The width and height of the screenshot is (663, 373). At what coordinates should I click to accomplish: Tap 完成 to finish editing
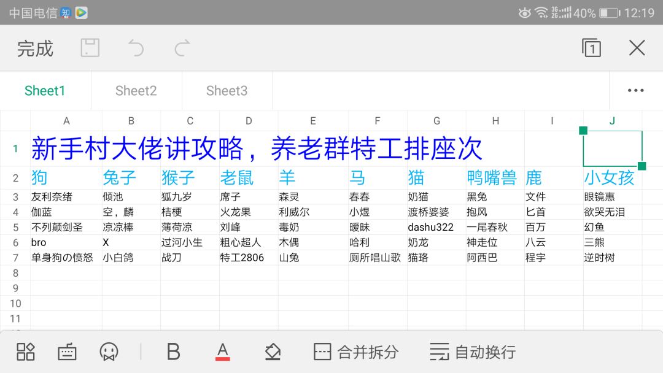(x=35, y=48)
